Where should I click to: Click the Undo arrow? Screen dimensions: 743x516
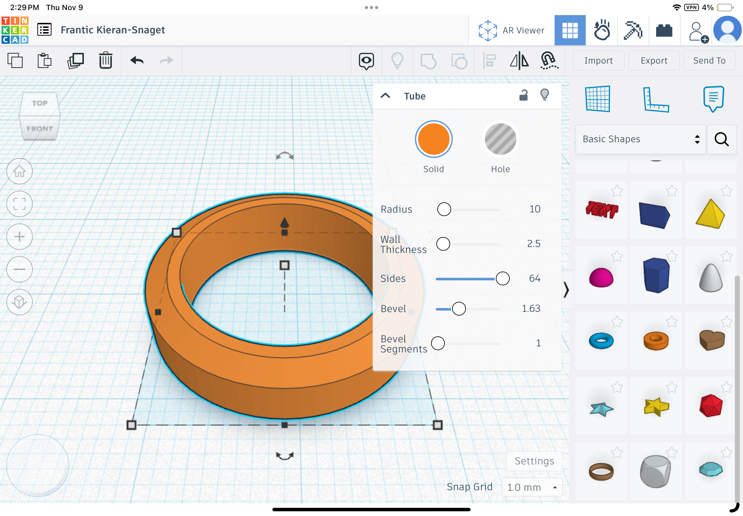tap(137, 60)
